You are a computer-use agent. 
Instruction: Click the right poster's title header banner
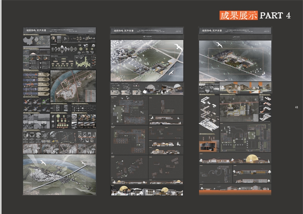coord(235,31)
